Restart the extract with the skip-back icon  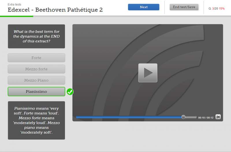218,117
